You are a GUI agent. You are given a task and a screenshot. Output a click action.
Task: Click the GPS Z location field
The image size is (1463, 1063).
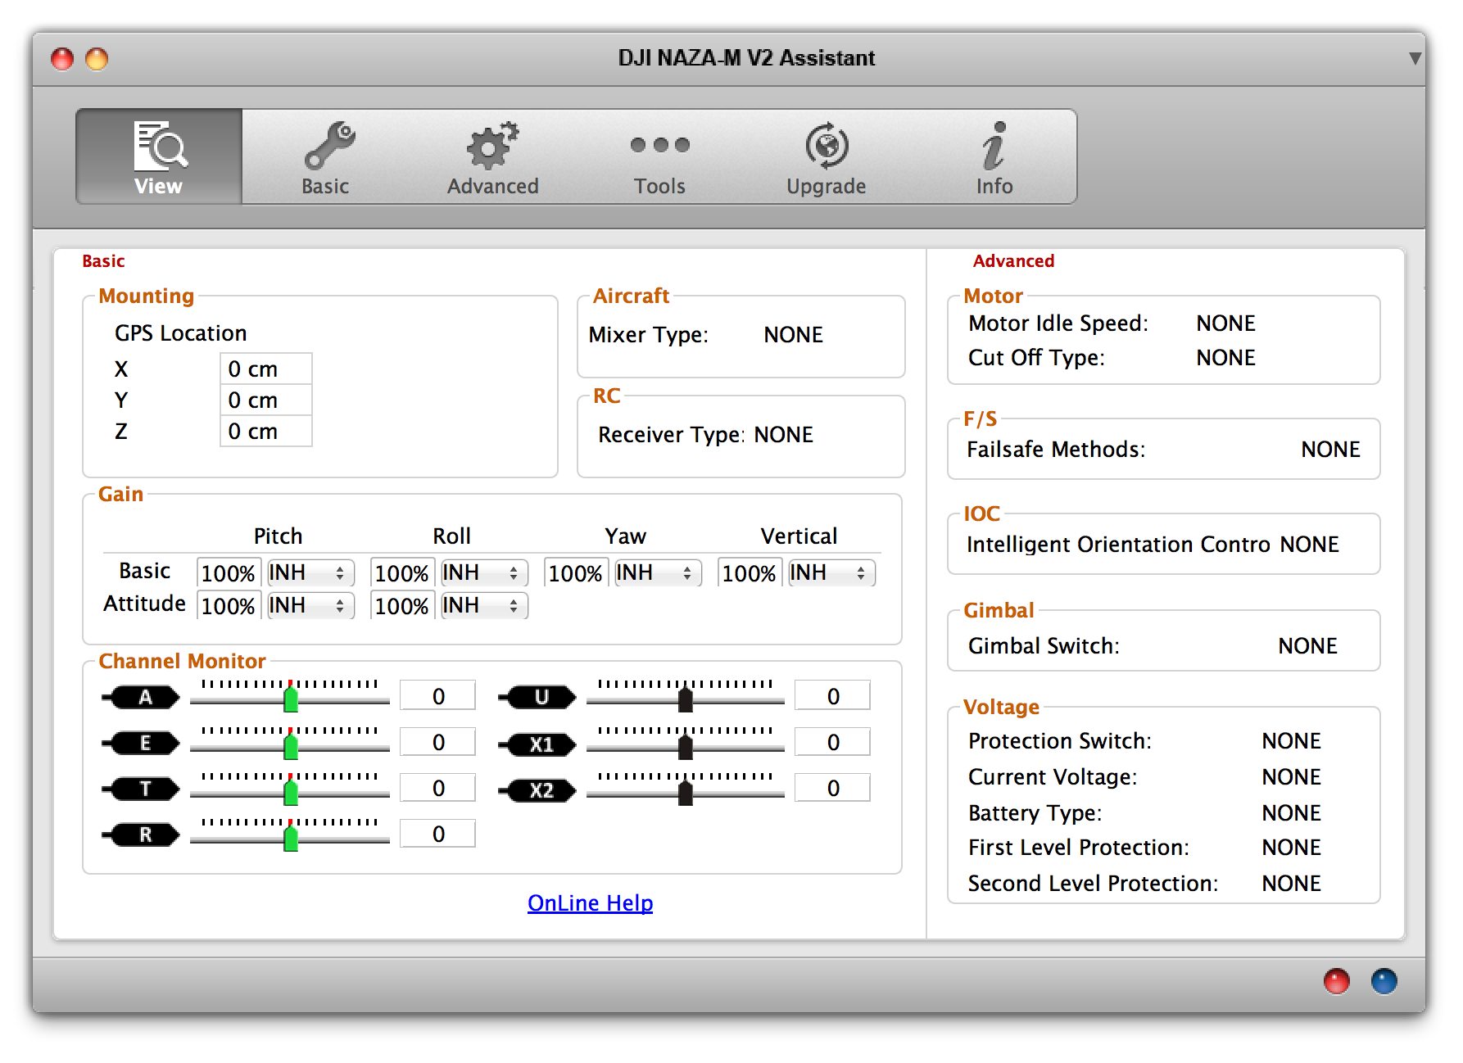[266, 431]
